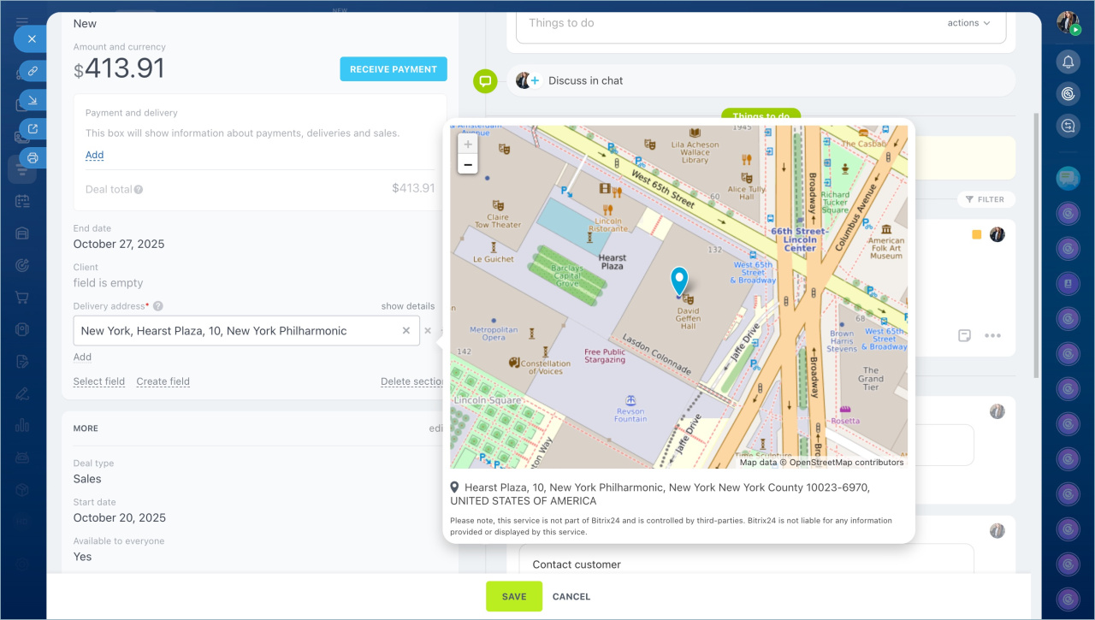Click Delivery address help question mark
The image size is (1095, 620).
click(158, 306)
